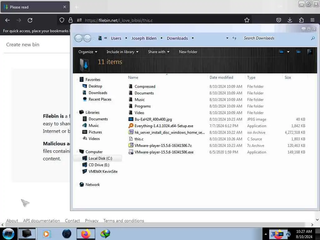This screenshot has width=320, height=240.
Task: Expand the recent pages dropdown beside navigation buttons
Action: tap(93, 38)
